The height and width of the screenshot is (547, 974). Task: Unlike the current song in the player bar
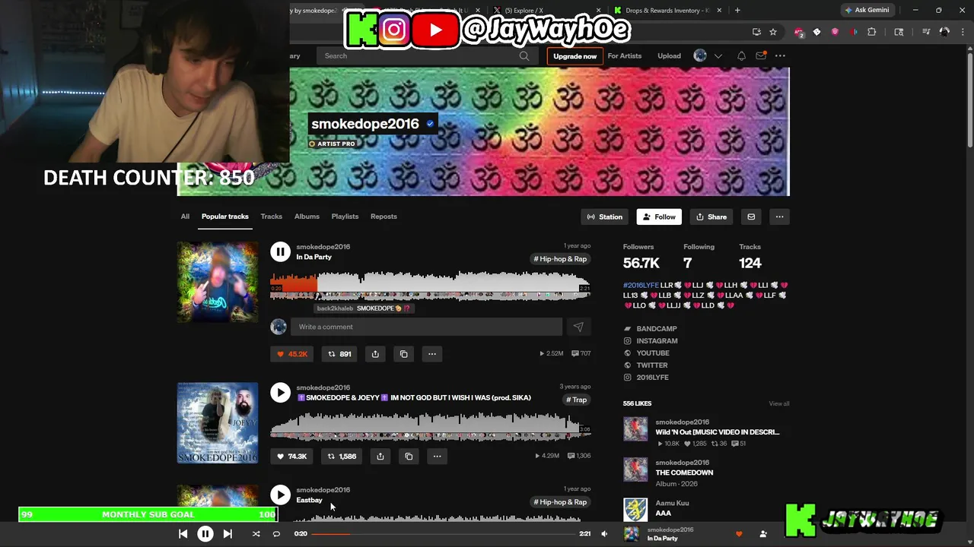click(x=739, y=534)
